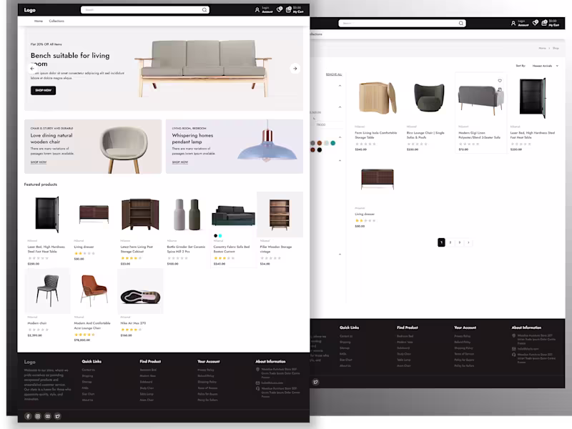This screenshot has width=572, height=429.
Task: Click Home breadcrumb on the shop page
Action: tap(543, 48)
